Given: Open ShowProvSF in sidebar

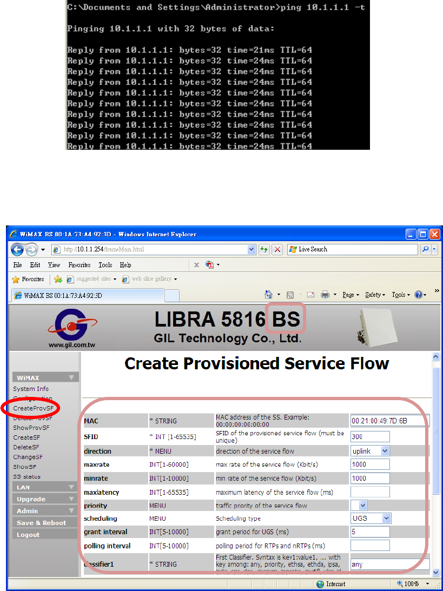Looking at the screenshot, I should [x=31, y=427].
